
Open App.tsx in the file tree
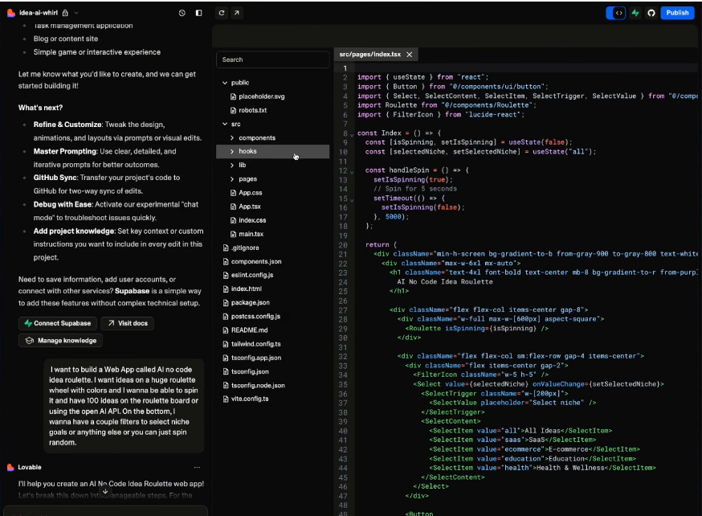click(x=250, y=207)
